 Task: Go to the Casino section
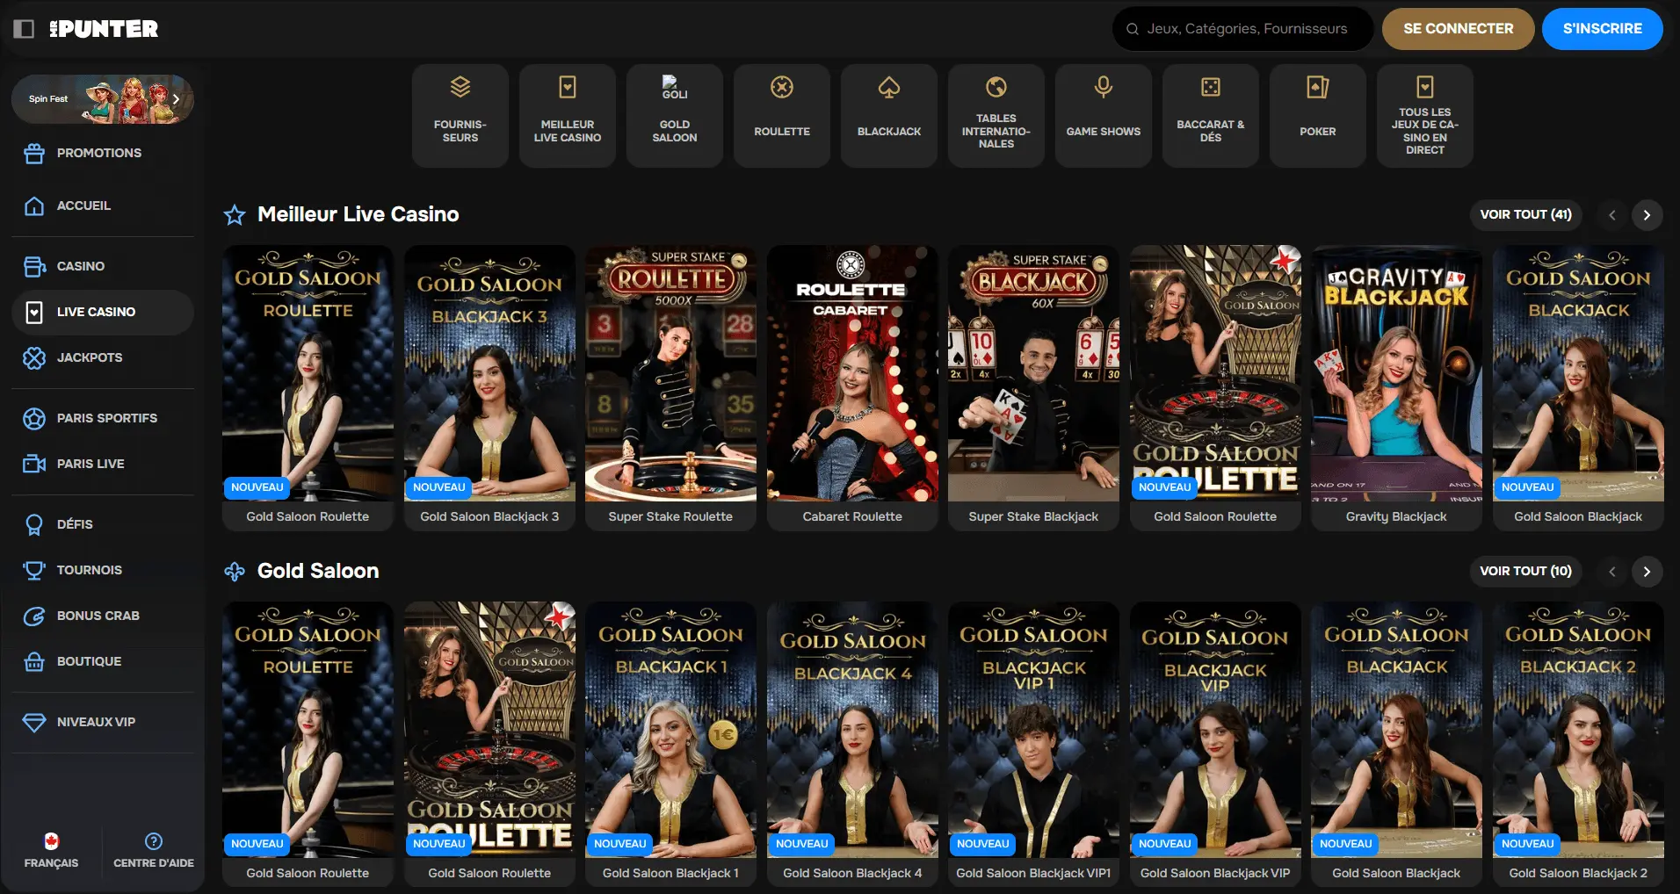[x=80, y=265]
